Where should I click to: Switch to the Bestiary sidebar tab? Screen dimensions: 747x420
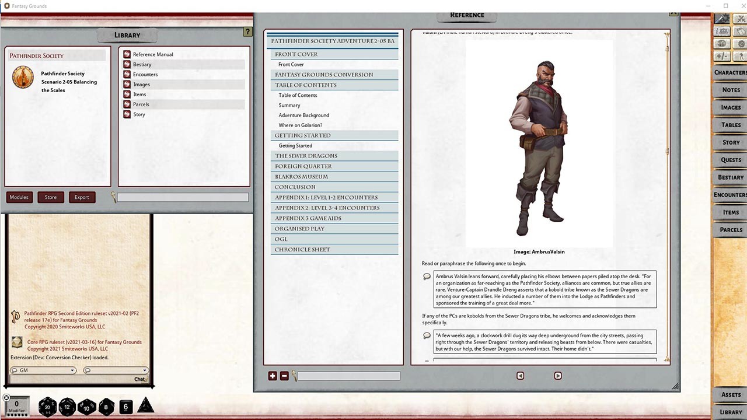[x=730, y=177]
